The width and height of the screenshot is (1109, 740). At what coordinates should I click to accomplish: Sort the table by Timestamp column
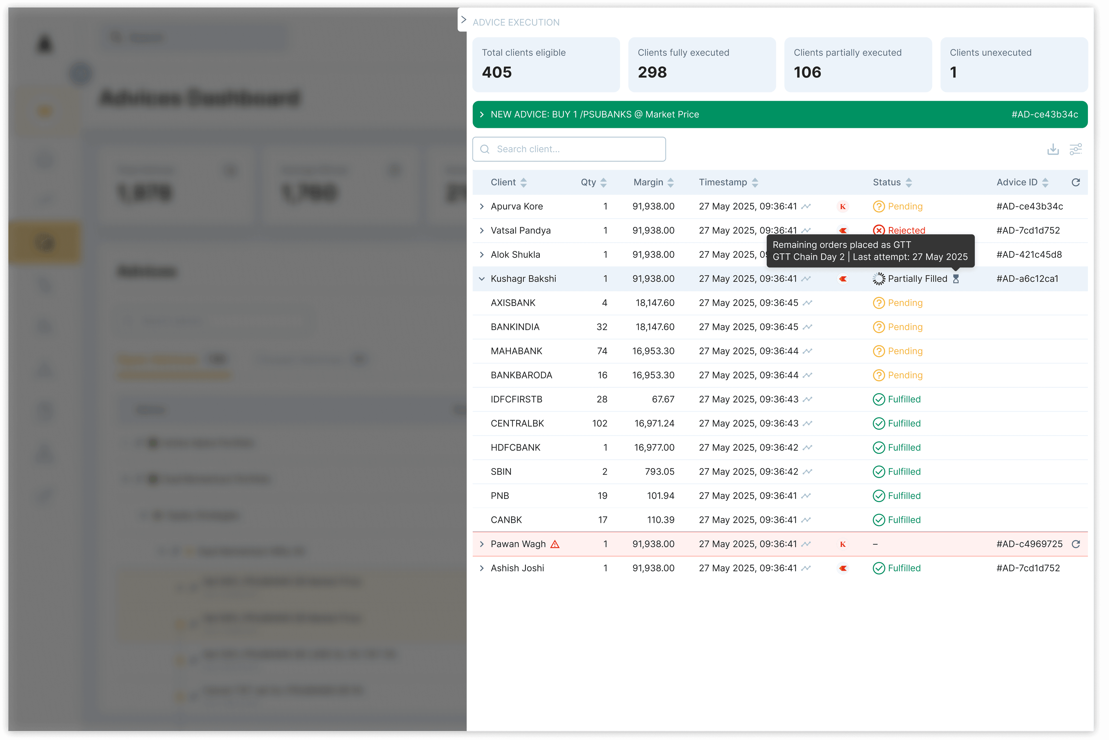(754, 182)
